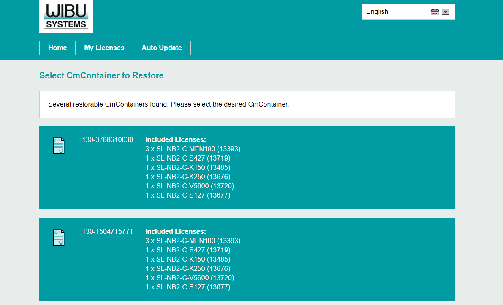The height and width of the screenshot is (305, 503).
Task: Switch to the Home tab
Action: tap(57, 48)
